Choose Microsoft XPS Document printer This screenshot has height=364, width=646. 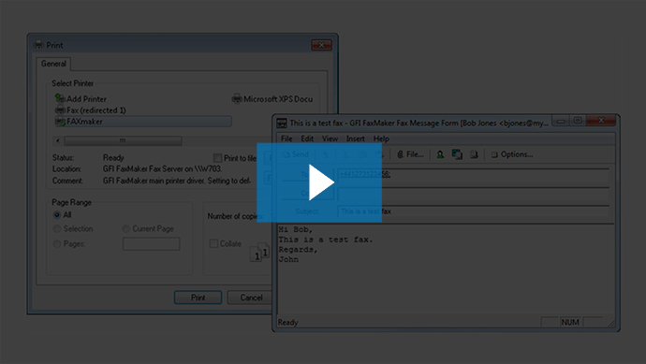272,99
